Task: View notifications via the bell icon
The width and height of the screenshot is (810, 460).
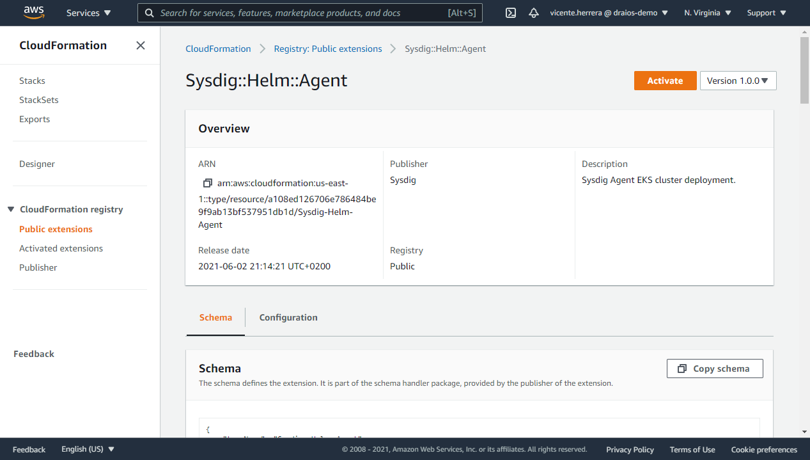Action: point(534,13)
